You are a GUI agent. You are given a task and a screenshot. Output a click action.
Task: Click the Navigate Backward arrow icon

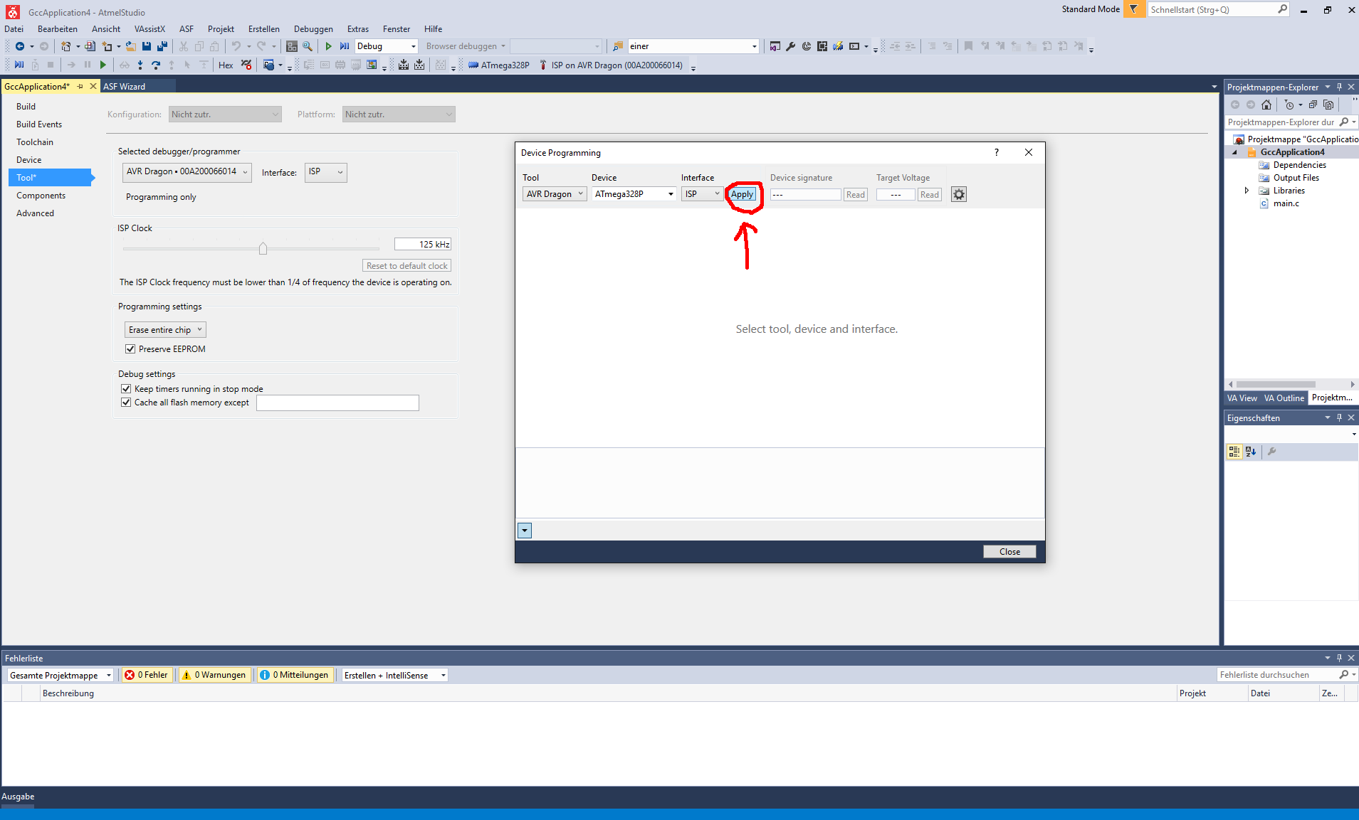click(x=20, y=46)
